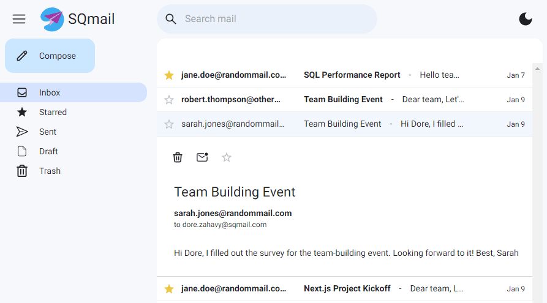Star sarah.jones's Team Building Event row
The width and height of the screenshot is (547, 303).
pyautogui.click(x=169, y=124)
